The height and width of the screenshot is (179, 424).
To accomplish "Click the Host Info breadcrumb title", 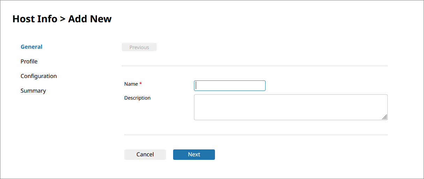I will tap(35, 19).
